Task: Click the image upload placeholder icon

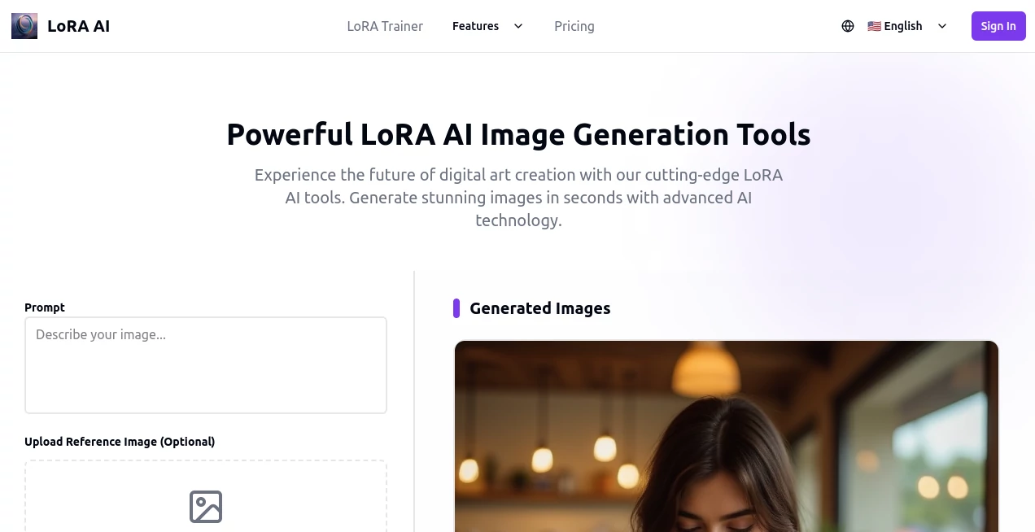Action: pyautogui.click(x=206, y=506)
